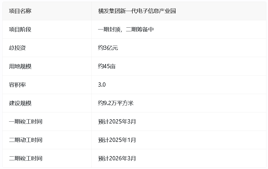Select the 二期竣工时间 label cell
The width and height of the screenshot is (268, 169).
25,158
